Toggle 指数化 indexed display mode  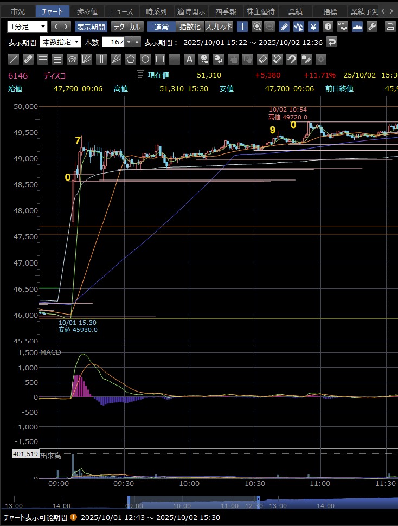point(190,27)
